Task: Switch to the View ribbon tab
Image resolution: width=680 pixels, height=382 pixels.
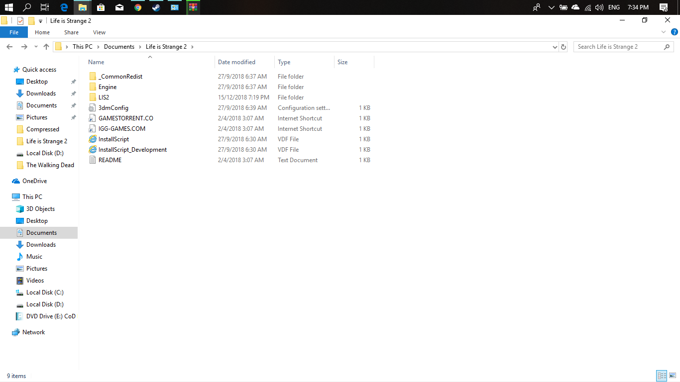Action: click(x=99, y=32)
